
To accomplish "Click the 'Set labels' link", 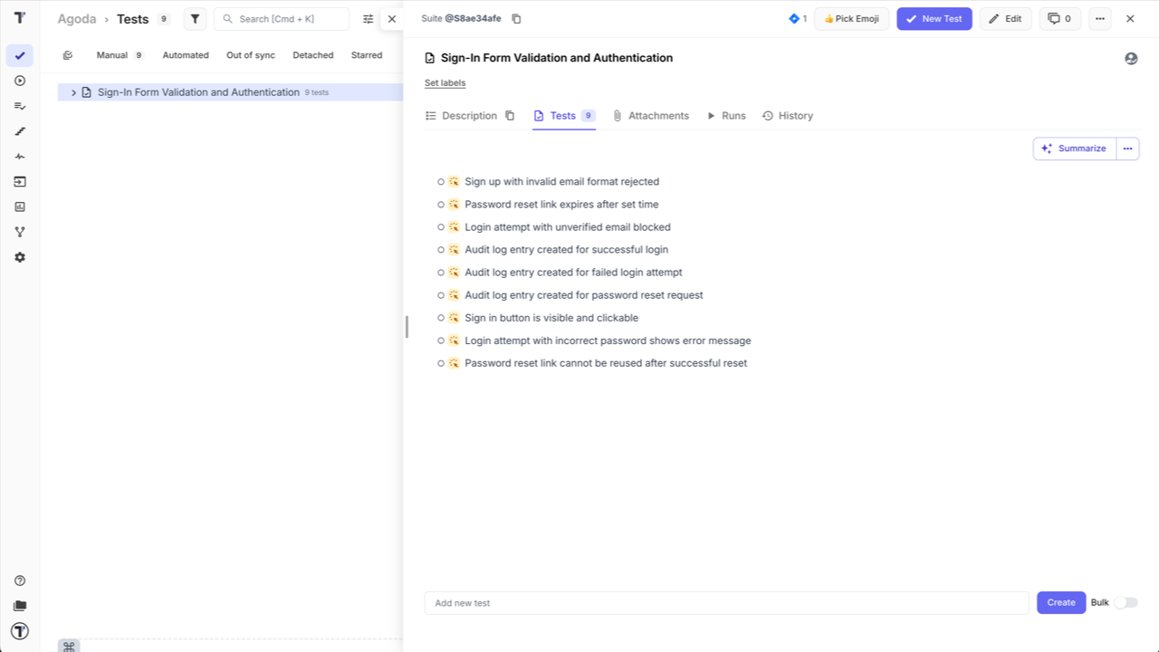I will point(445,82).
